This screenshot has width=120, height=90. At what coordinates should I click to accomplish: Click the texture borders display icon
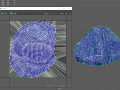point(8,13)
